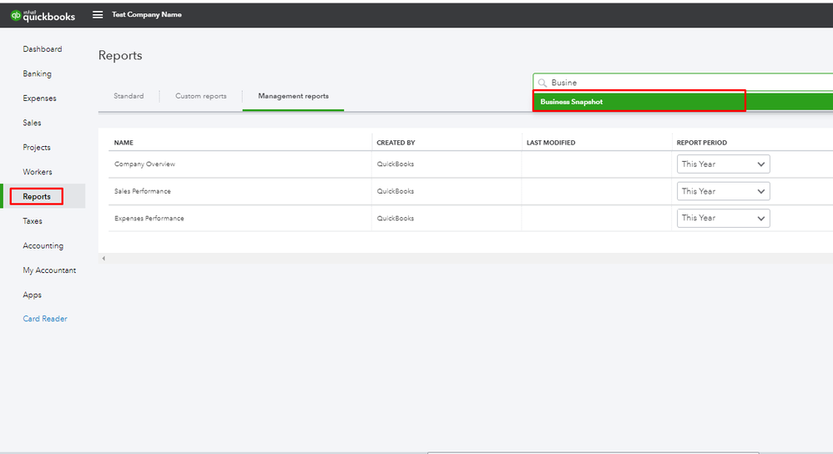
Task: Click the LAST MODIFIED column header
Action: click(x=551, y=143)
